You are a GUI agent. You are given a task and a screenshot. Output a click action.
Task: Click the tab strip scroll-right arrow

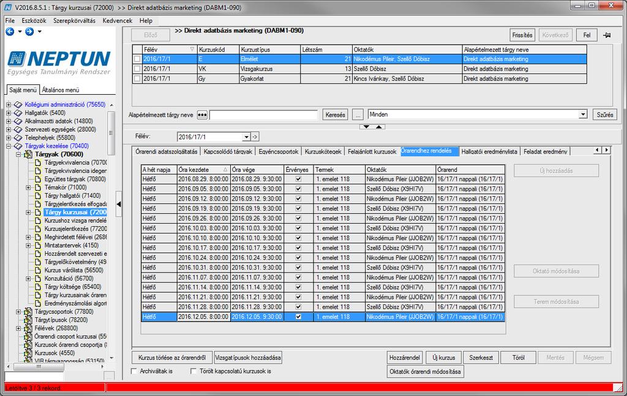607,150
